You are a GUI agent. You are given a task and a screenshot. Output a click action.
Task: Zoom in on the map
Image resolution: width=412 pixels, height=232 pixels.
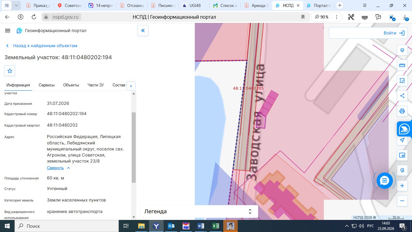tap(402, 185)
